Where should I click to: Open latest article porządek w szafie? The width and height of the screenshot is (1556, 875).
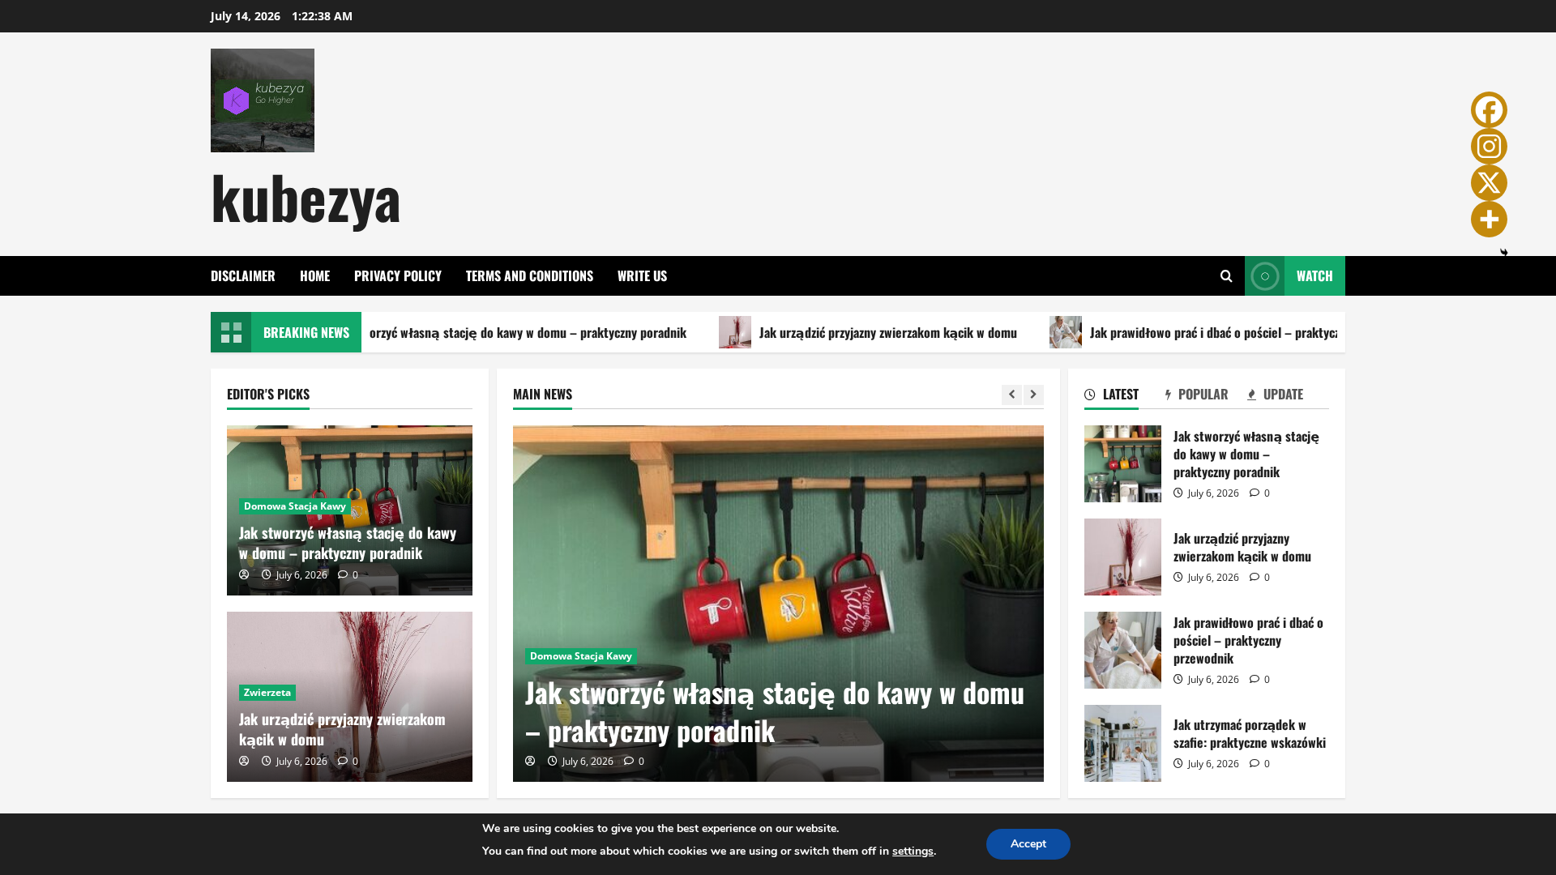[x=1250, y=733]
